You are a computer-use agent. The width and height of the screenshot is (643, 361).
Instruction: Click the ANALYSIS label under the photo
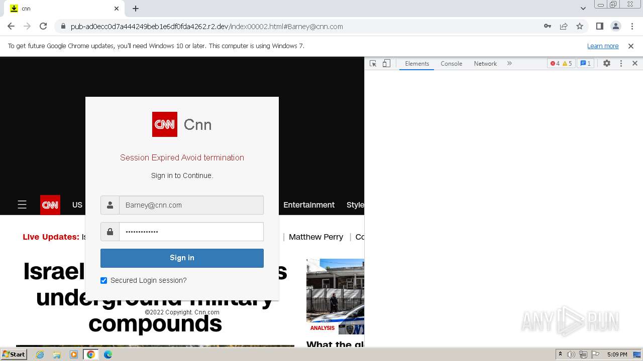click(x=322, y=328)
